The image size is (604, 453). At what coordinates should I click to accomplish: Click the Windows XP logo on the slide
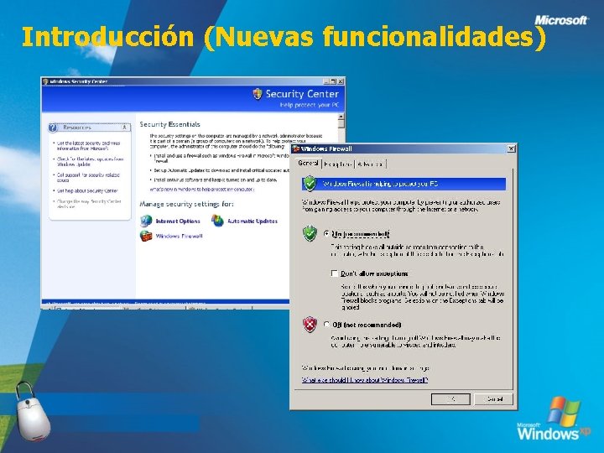click(554, 419)
